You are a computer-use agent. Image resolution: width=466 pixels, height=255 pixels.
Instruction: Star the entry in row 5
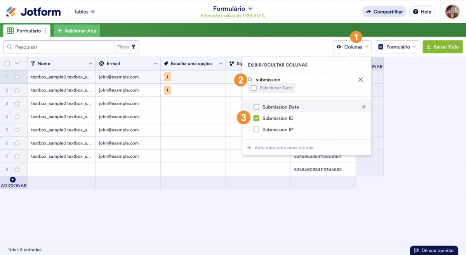[17, 130]
